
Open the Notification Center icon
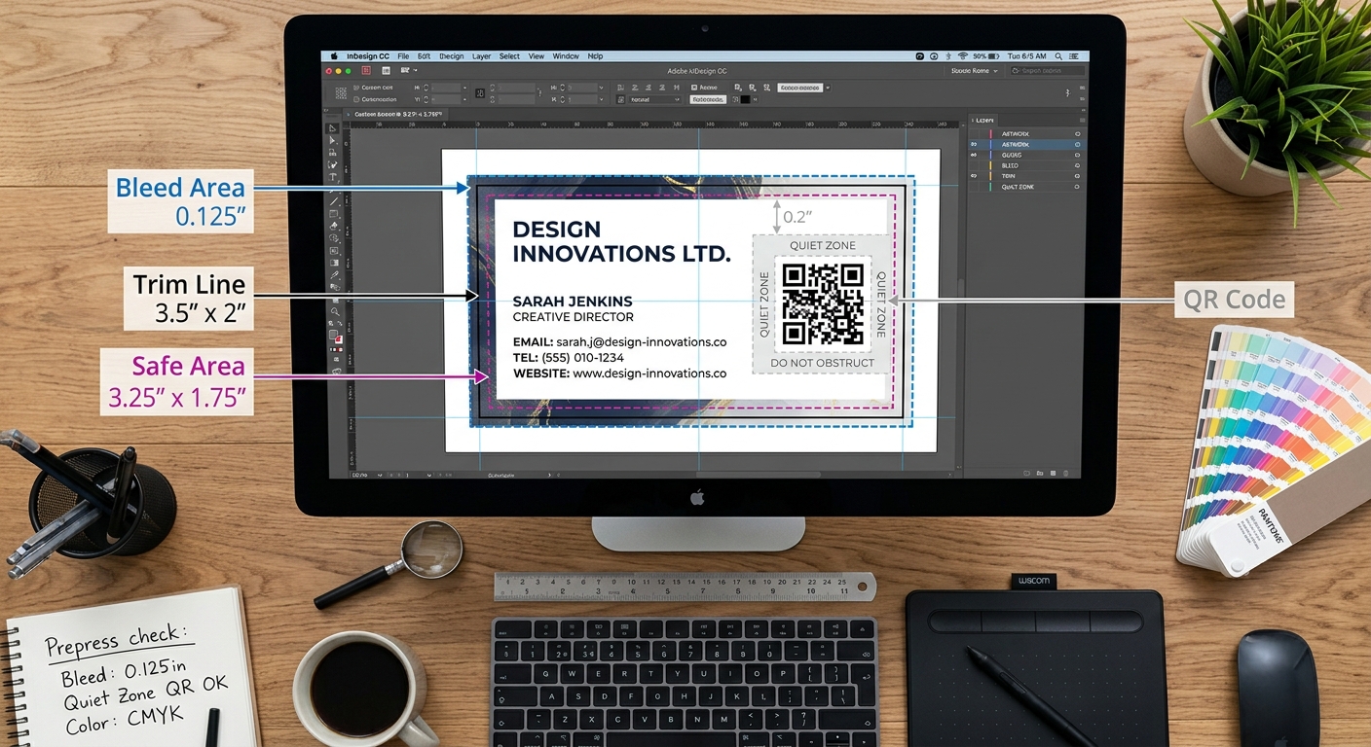(x=1074, y=56)
